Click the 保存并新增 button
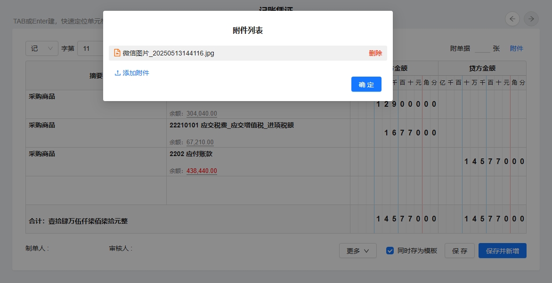This screenshot has height=283, width=552. [502, 251]
